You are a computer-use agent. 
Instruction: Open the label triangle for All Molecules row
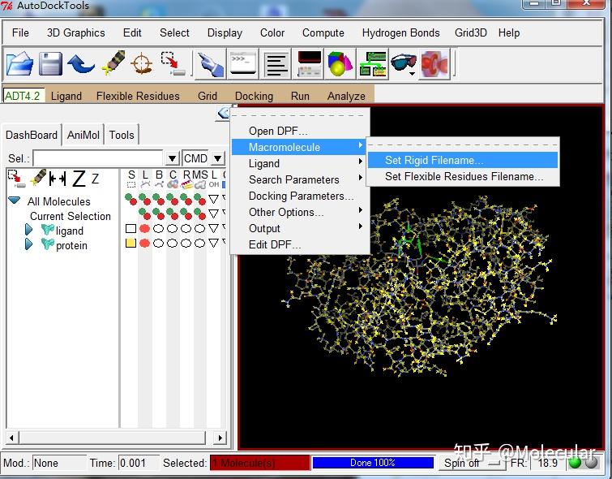coord(213,199)
